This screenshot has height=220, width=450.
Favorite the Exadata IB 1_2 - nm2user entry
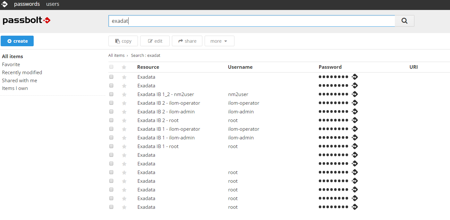(124, 94)
